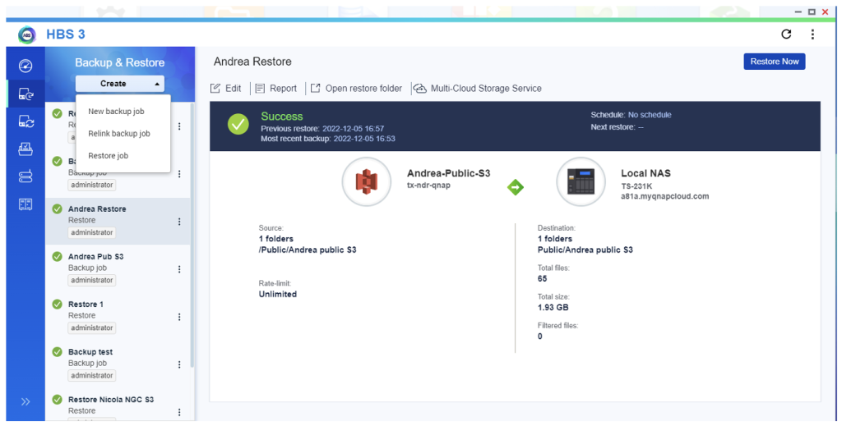Minimize the HBS 3 window
This screenshot has width=842, height=426.
tap(798, 11)
